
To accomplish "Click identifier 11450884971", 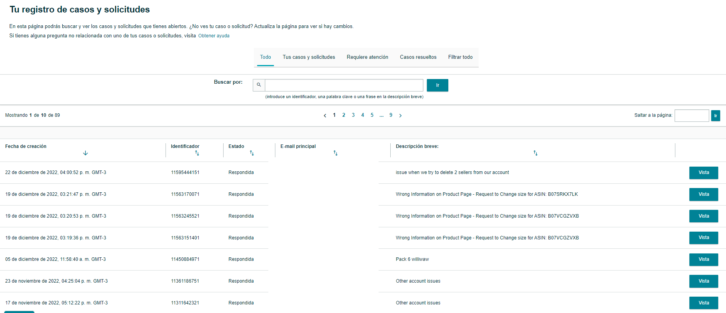I will [185, 259].
